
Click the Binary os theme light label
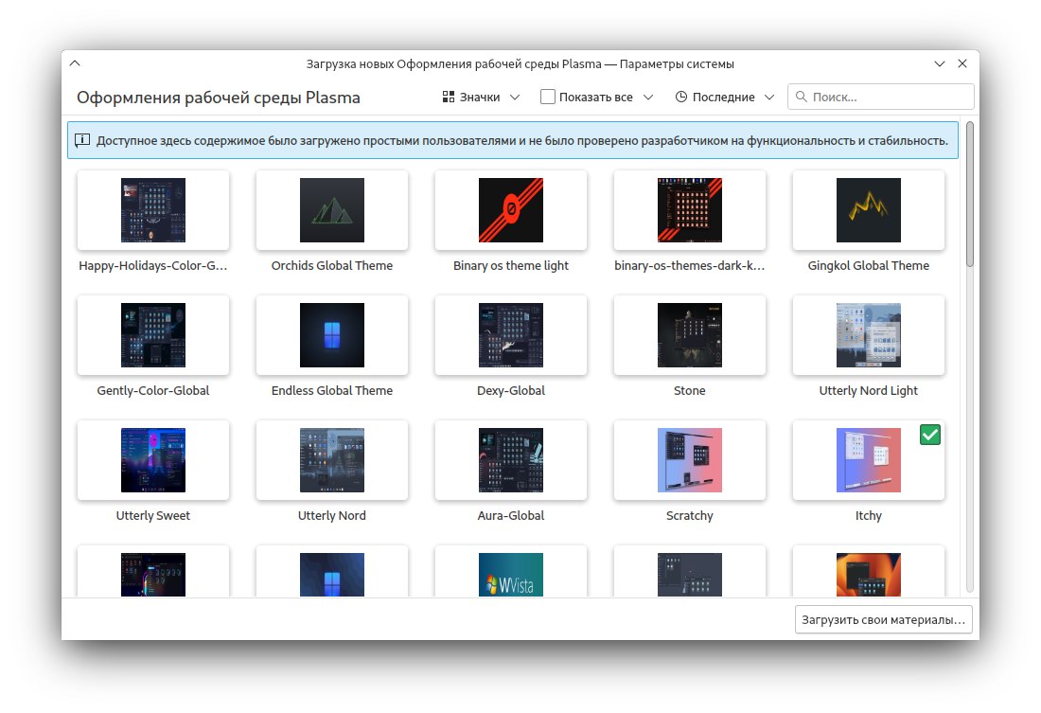pos(510,266)
